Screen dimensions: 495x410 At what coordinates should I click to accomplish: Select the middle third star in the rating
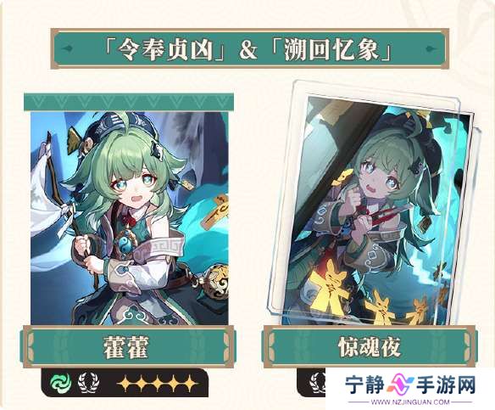158,384
